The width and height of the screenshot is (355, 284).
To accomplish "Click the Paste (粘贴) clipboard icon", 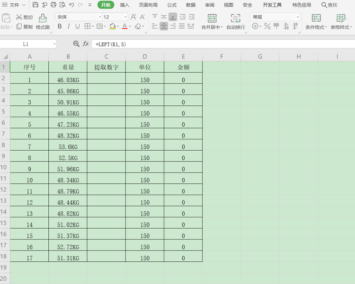I will (6, 18).
